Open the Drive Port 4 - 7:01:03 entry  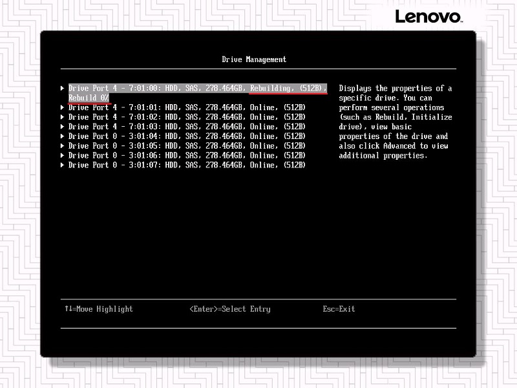[187, 127]
